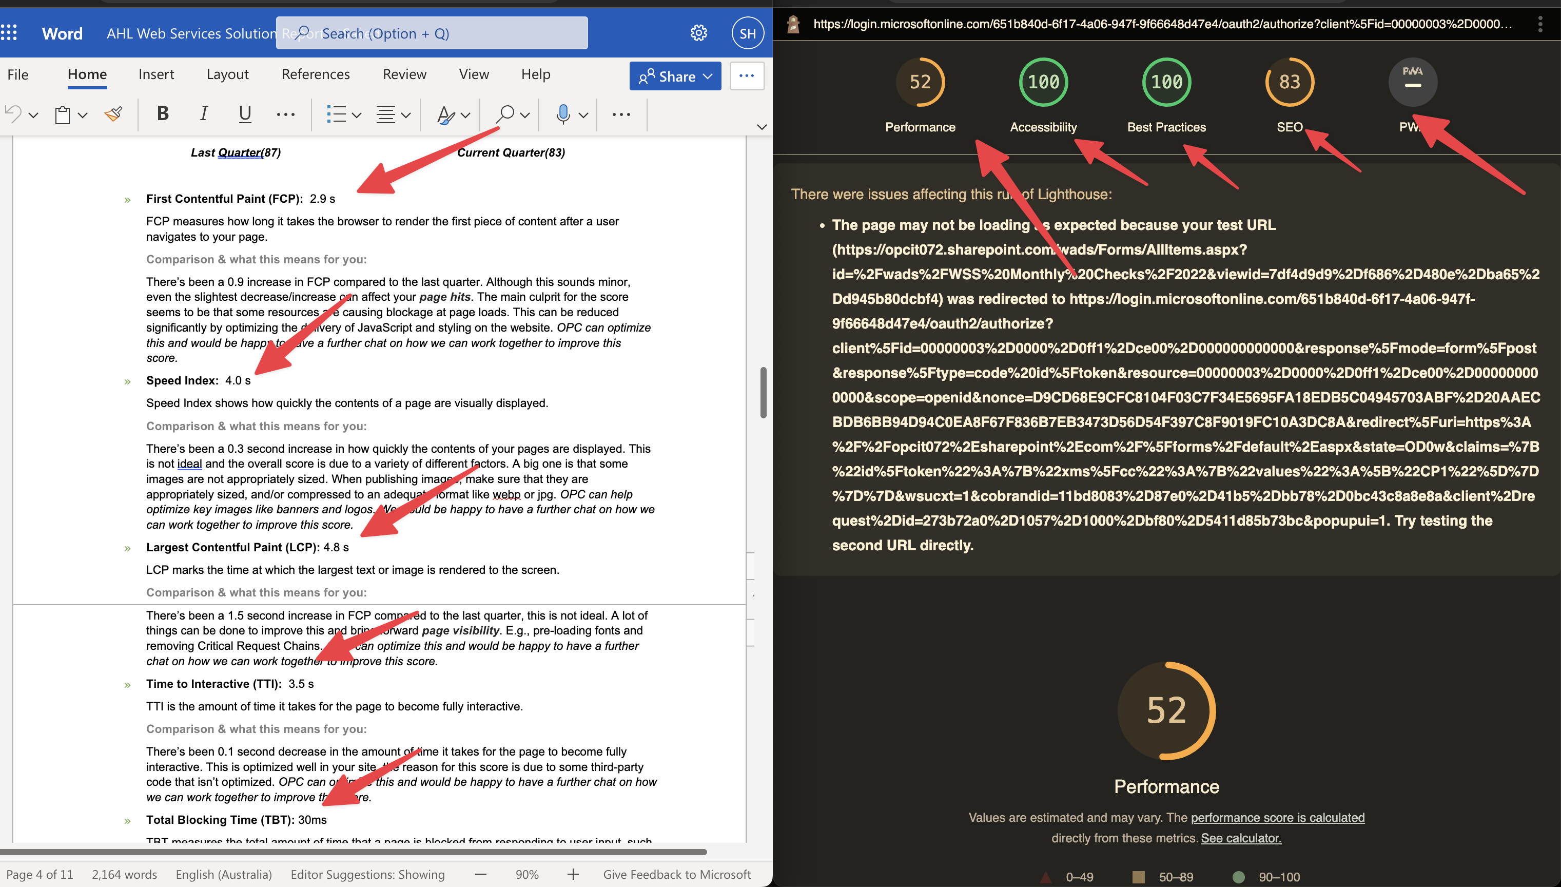Switch to the Insert tab
Image resolution: width=1561 pixels, height=887 pixels.
click(156, 74)
